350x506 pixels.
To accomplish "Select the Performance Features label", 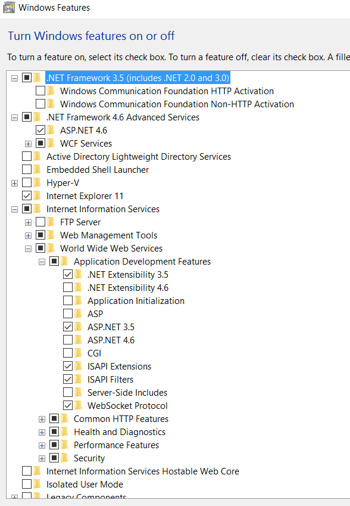I will coord(116,445).
